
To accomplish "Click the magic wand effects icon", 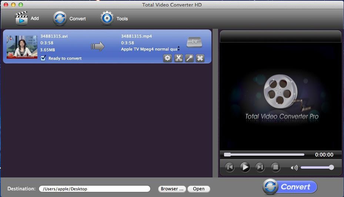I will click(189, 58).
